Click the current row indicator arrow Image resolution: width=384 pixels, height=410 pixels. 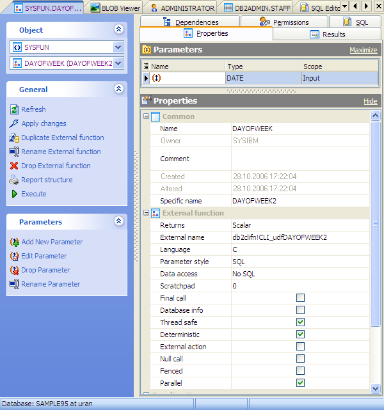click(x=146, y=78)
